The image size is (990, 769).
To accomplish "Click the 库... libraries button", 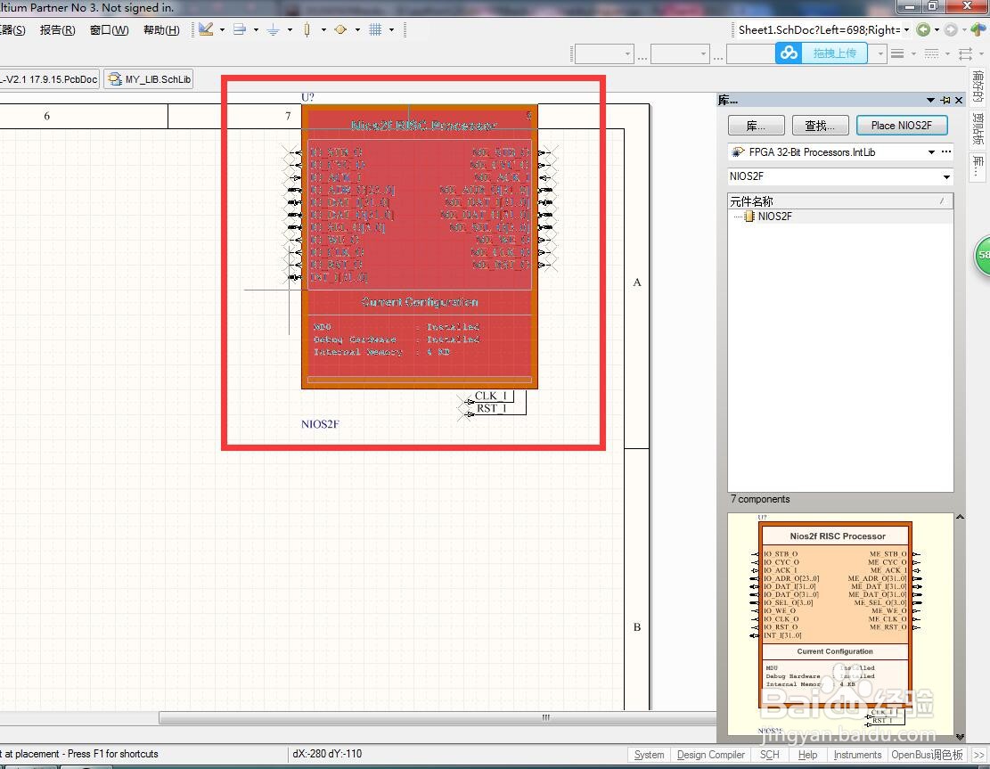I will [756, 126].
